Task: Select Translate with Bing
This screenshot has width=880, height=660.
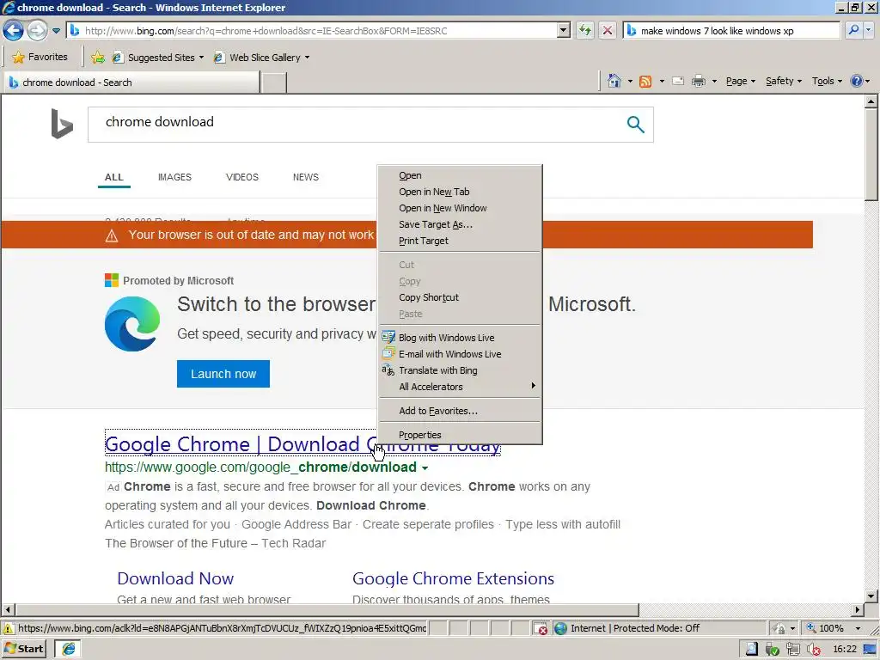Action: [460, 370]
